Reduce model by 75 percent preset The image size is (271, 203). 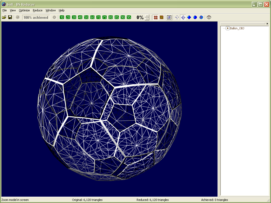pyautogui.click(x=104, y=17)
